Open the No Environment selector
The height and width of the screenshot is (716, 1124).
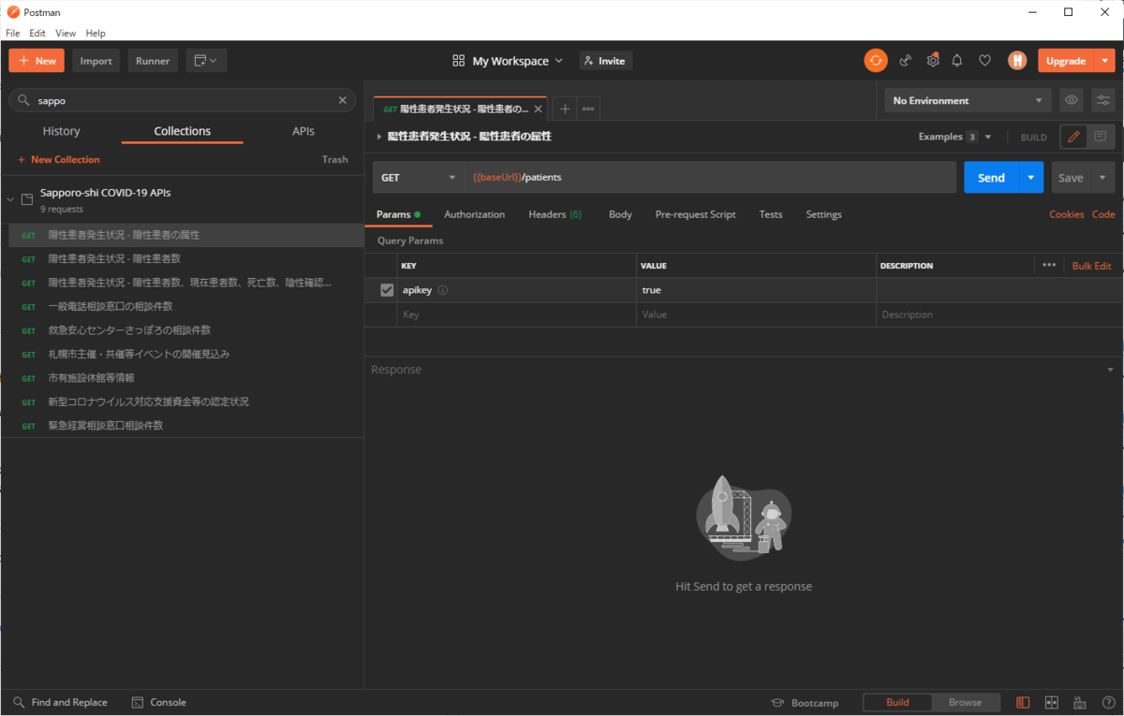(969, 100)
